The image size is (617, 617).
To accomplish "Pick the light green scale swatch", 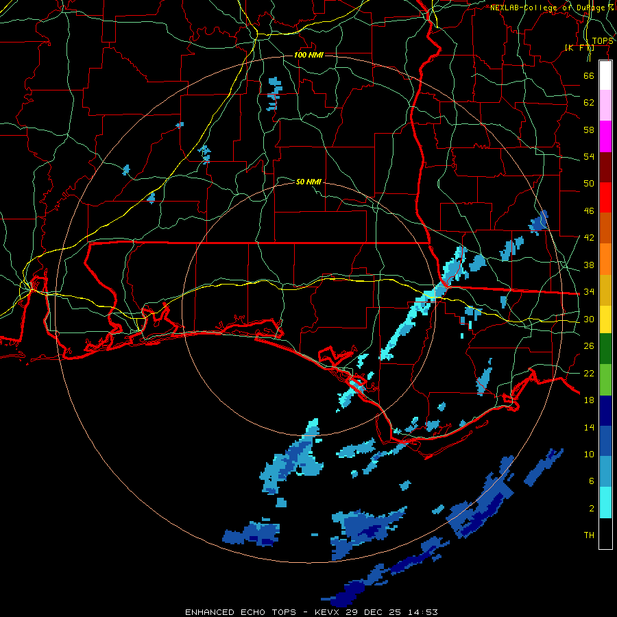I will click(605, 380).
